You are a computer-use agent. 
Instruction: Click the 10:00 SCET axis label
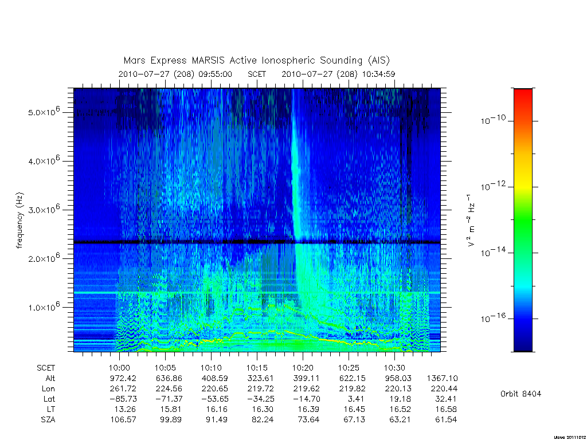click(x=119, y=368)
